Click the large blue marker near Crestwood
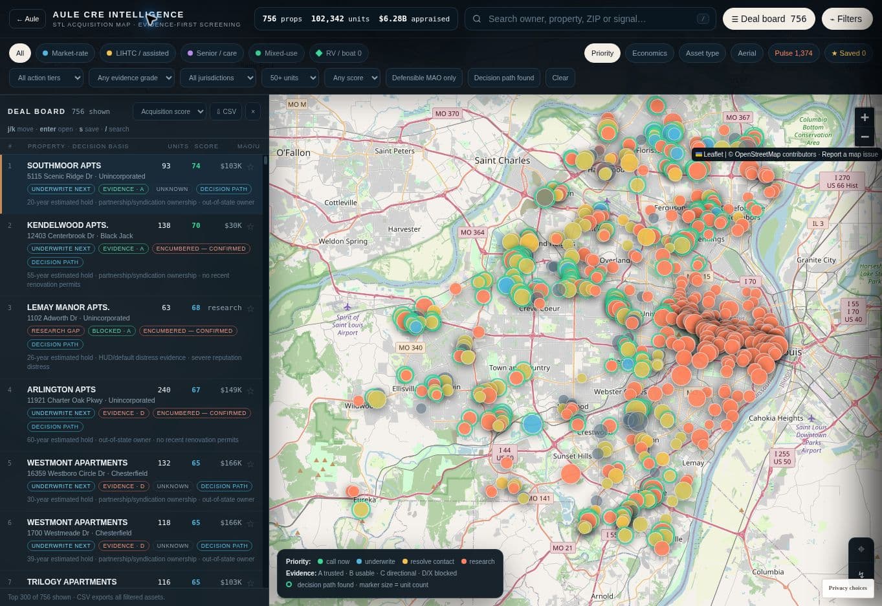The image size is (882, 606). tap(532, 424)
